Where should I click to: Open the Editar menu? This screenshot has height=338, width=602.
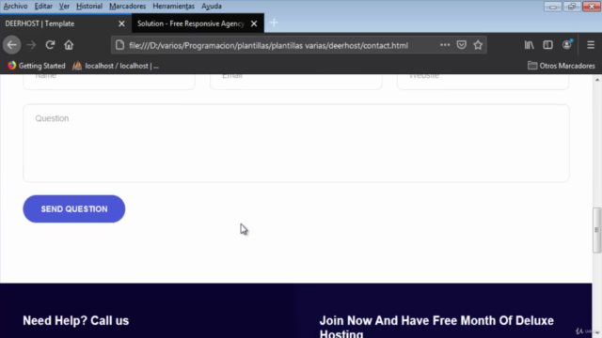click(43, 7)
